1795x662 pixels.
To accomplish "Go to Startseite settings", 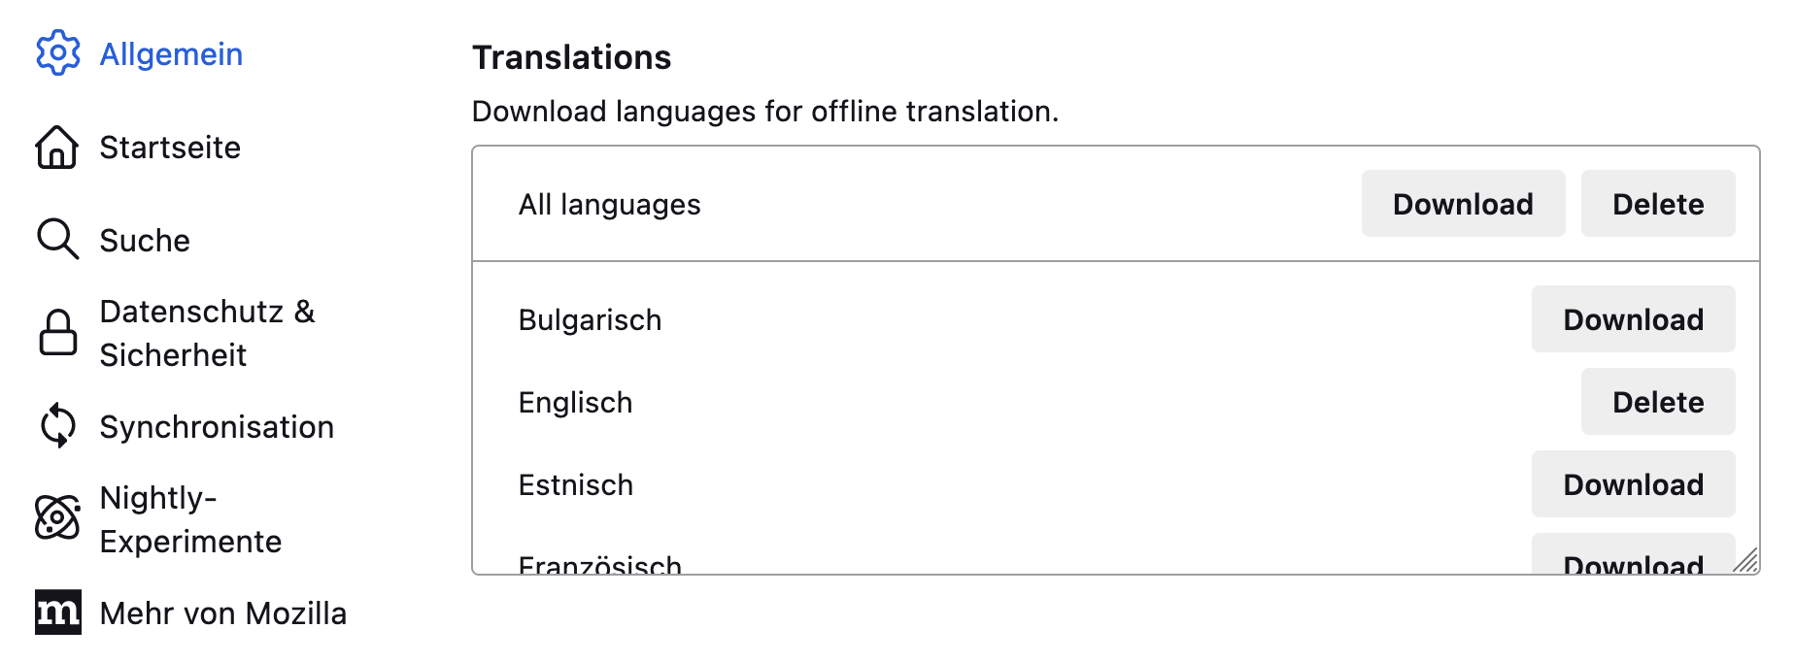I will pos(170,148).
